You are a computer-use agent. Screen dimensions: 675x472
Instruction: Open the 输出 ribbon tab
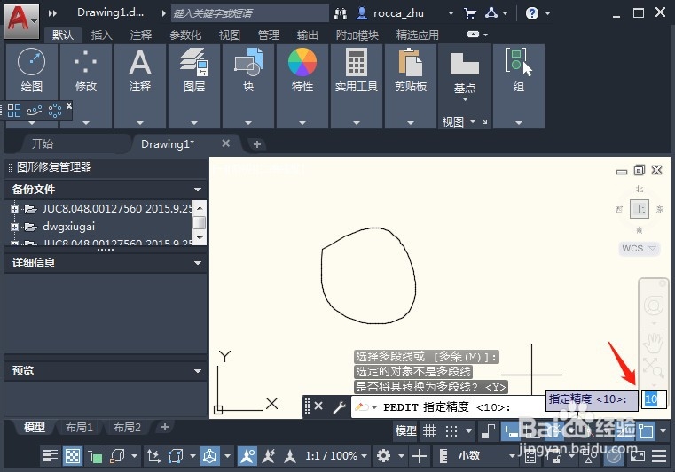pos(308,35)
